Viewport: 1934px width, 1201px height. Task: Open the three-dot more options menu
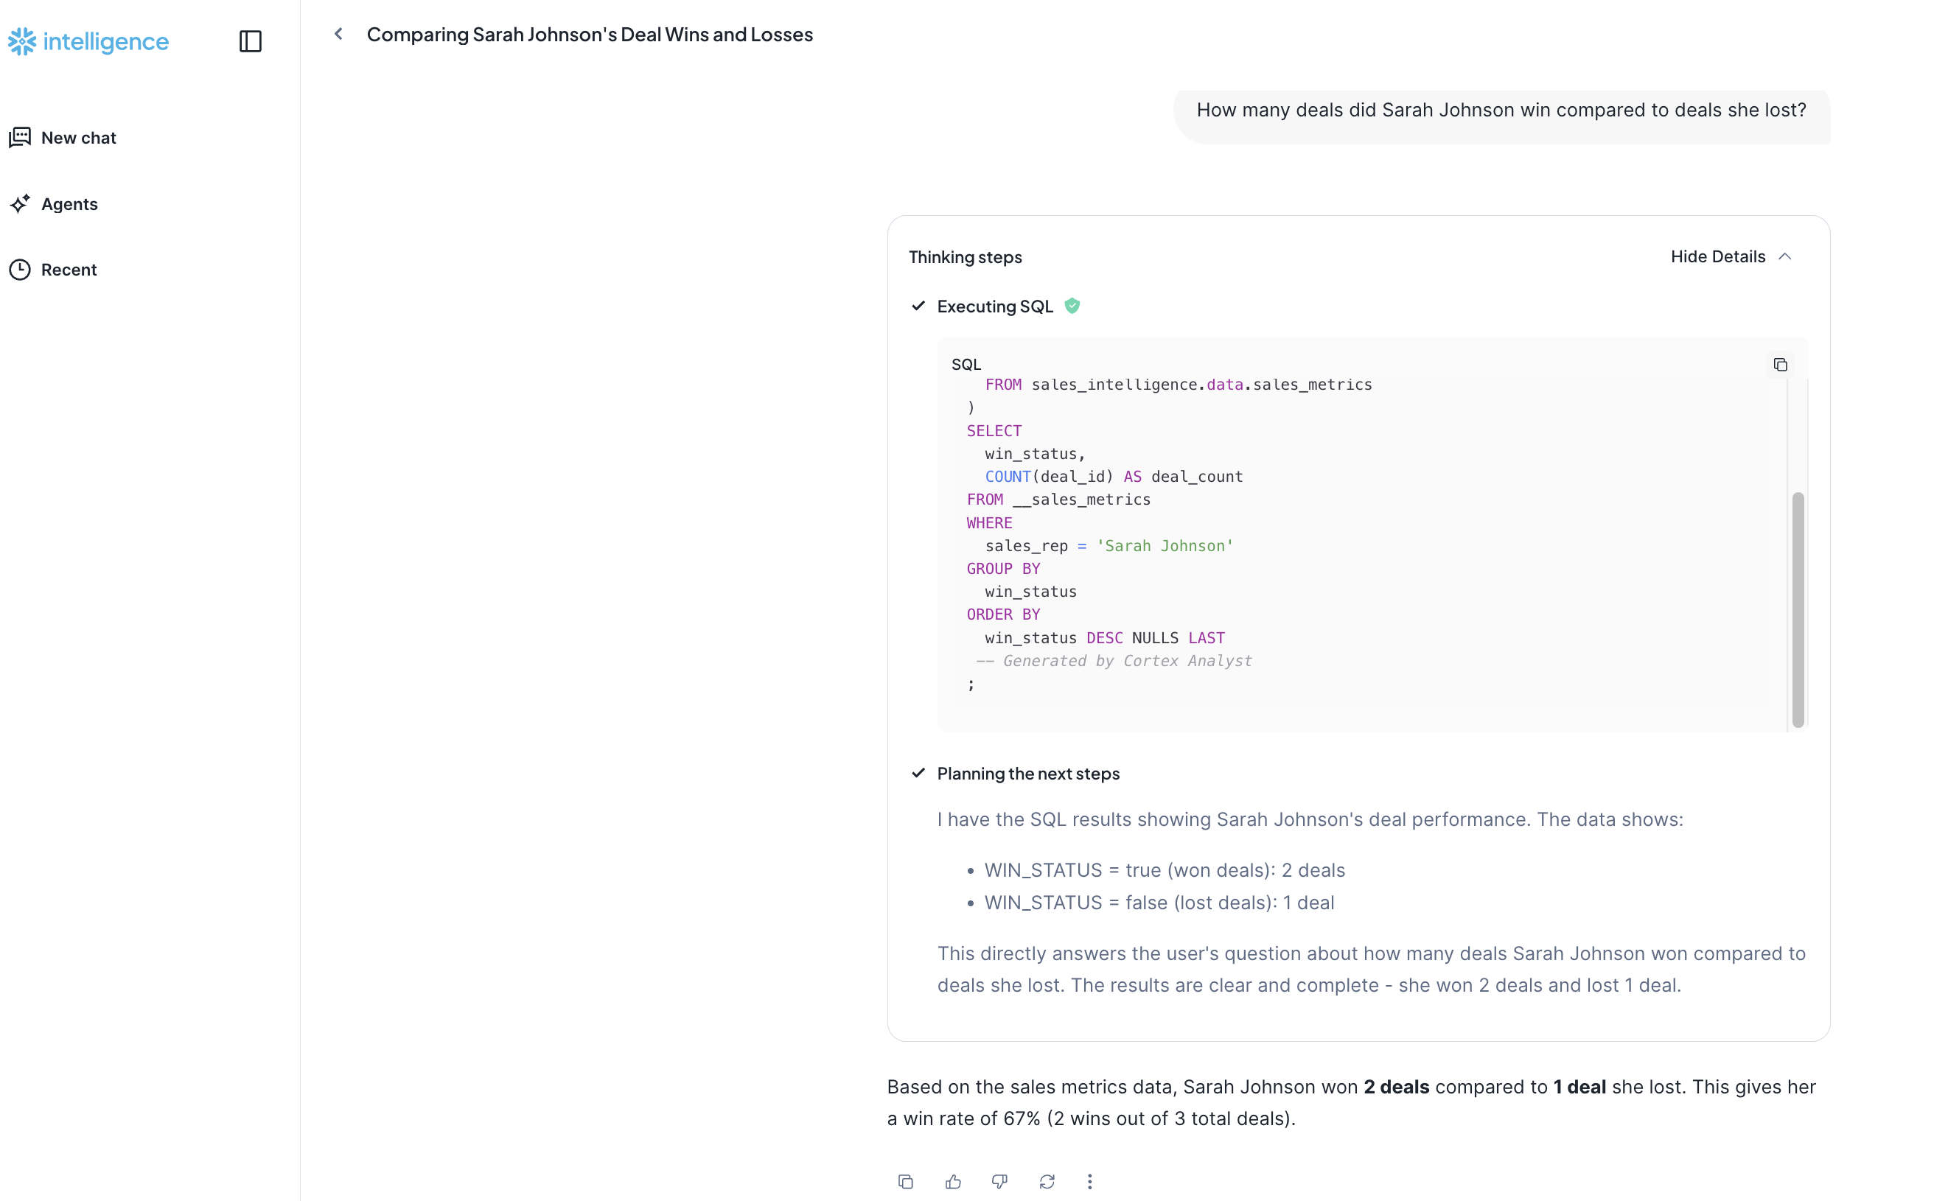[x=1089, y=1181]
